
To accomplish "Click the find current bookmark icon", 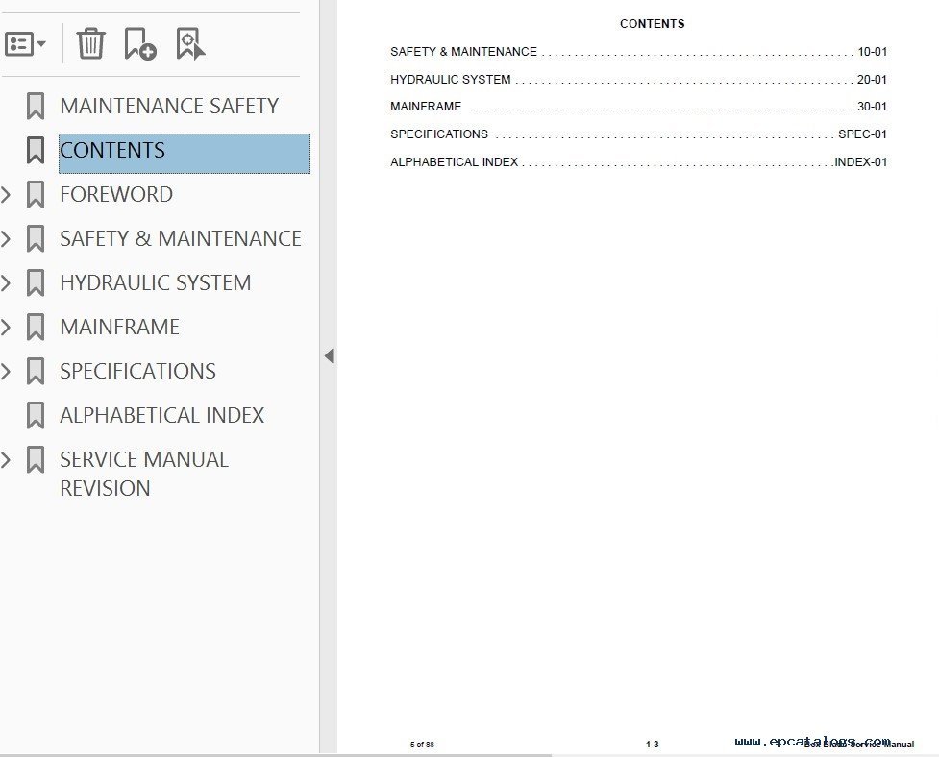I will [x=190, y=43].
